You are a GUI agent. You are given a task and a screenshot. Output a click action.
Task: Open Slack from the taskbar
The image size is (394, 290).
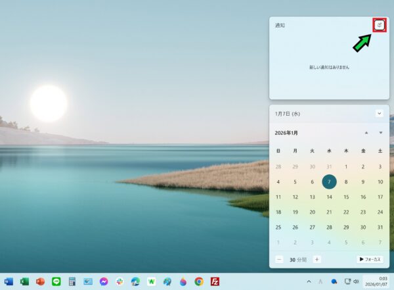pyautogui.click(x=120, y=281)
